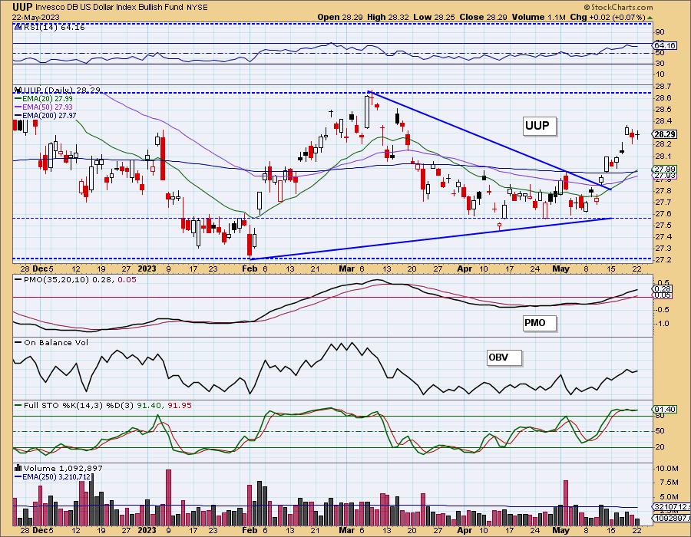691x537 pixels.
Task: Click the green EMA(20) legend line swatch
Action: tap(18, 99)
